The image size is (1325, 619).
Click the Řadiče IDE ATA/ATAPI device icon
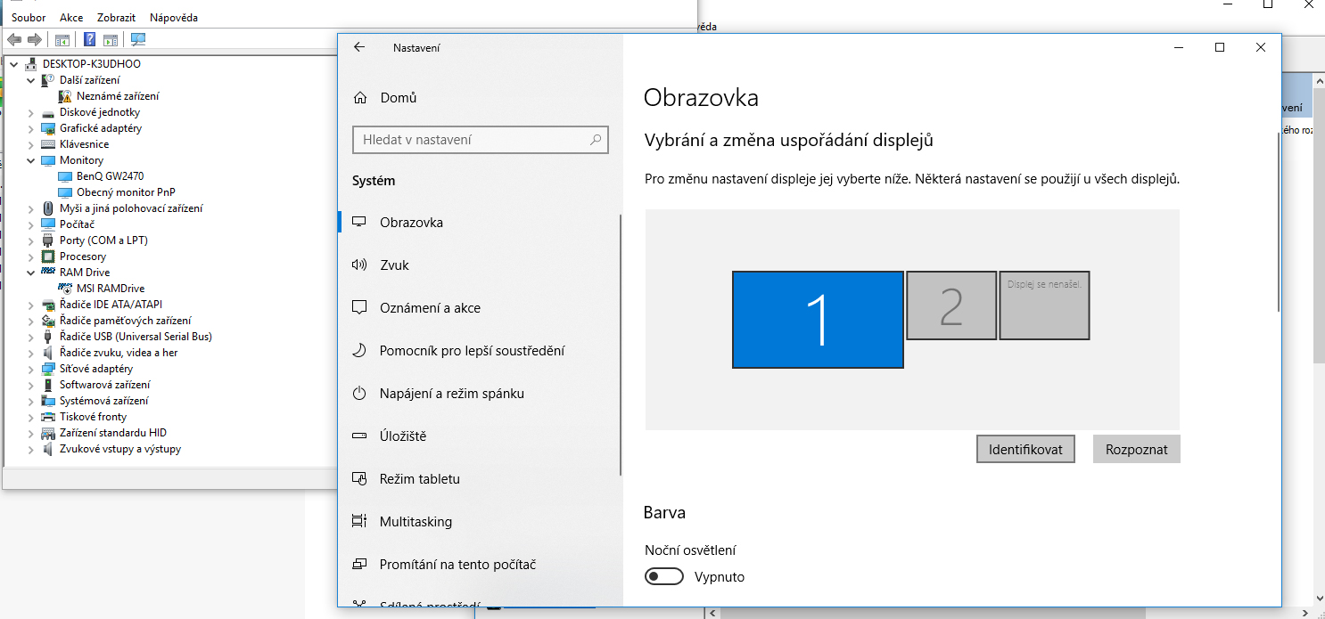tap(48, 305)
